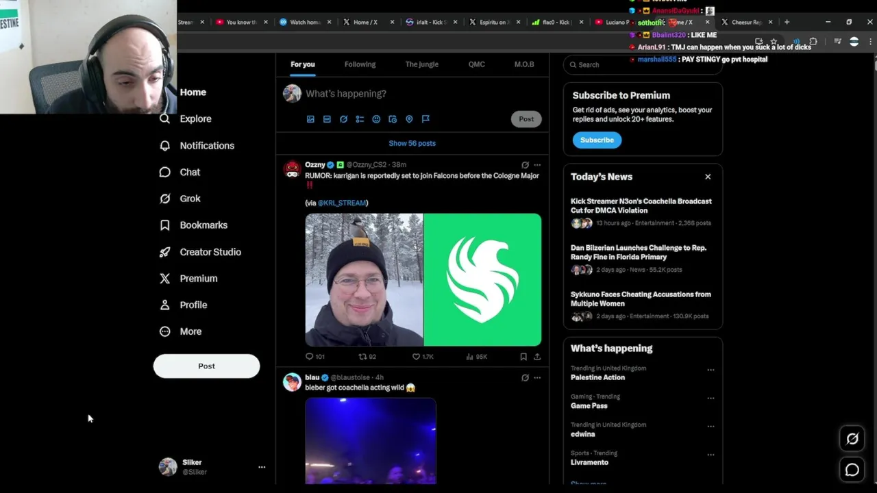The image size is (877, 493).
Task: Open Grok explain icon on Ozzny's post
Action: pos(525,165)
